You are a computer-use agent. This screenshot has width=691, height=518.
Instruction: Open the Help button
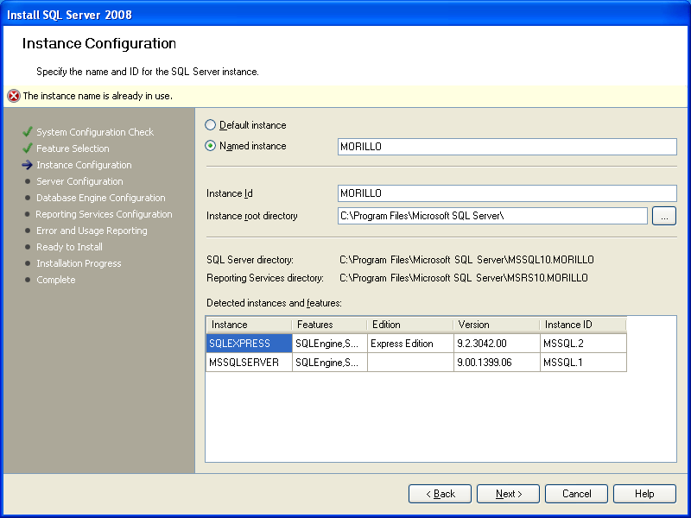pyautogui.click(x=644, y=494)
